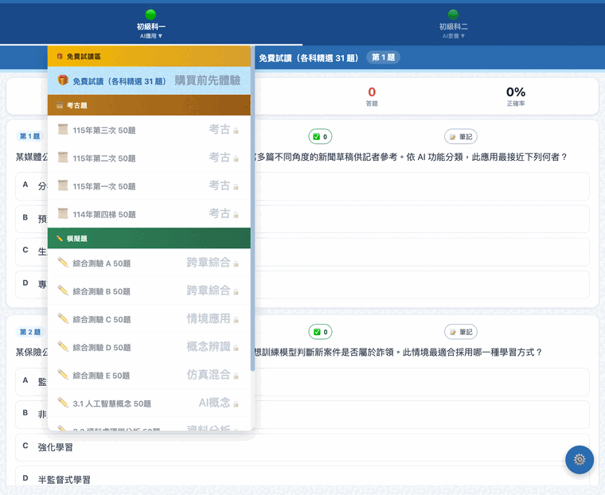This screenshot has height=495, width=605.
Task: Click the lock icon on 綜合測驗 C row
Action: [x=236, y=320]
